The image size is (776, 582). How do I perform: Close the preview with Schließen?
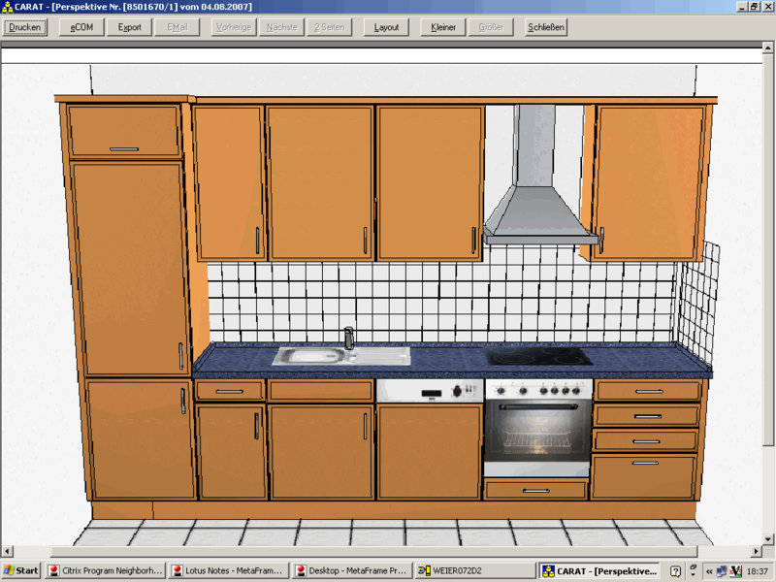tap(546, 27)
